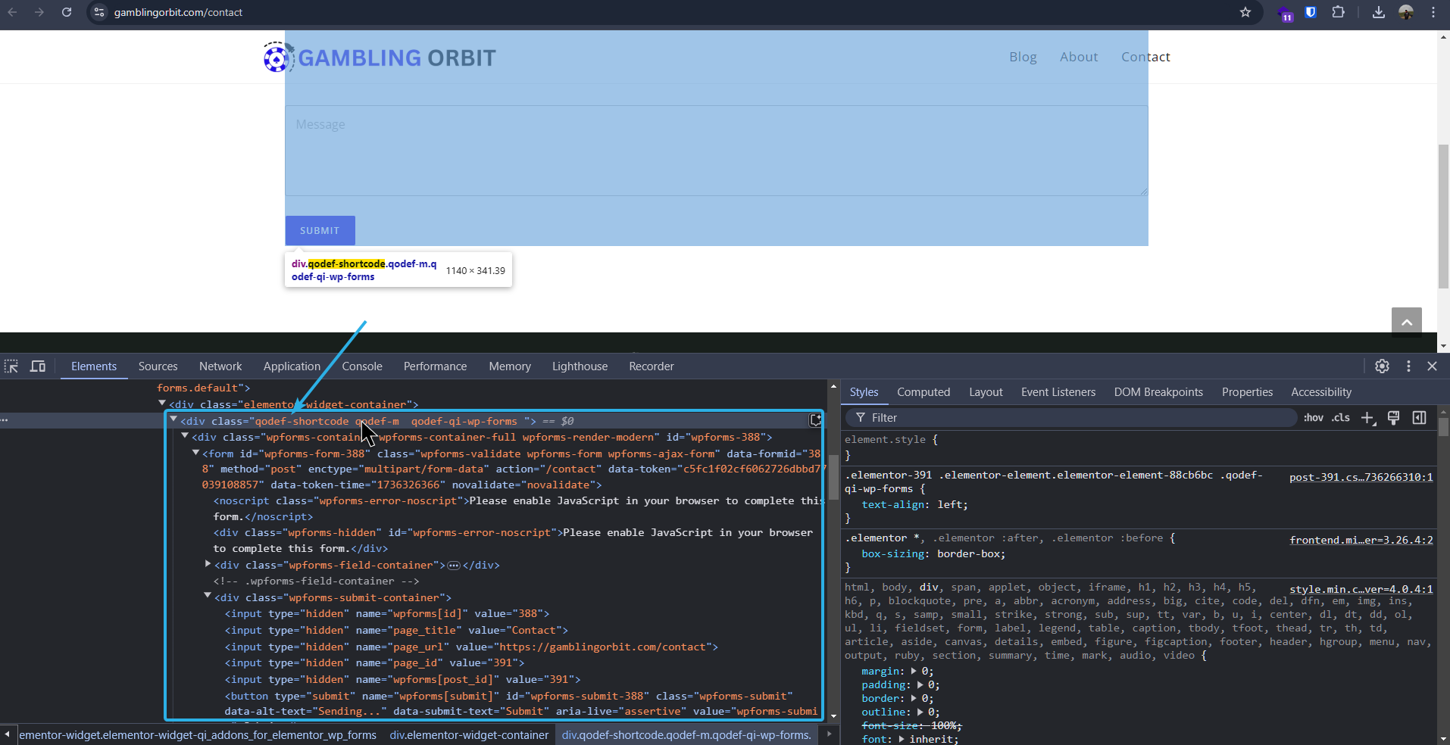The image size is (1450, 745).
Task: Switch to the Console tab
Action: point(362,366)
